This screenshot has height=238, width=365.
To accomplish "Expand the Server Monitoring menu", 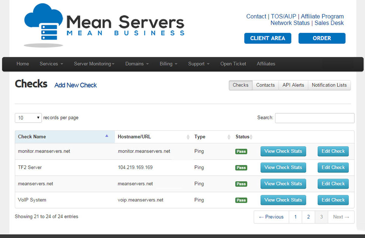I will click(x=94, y=64).
